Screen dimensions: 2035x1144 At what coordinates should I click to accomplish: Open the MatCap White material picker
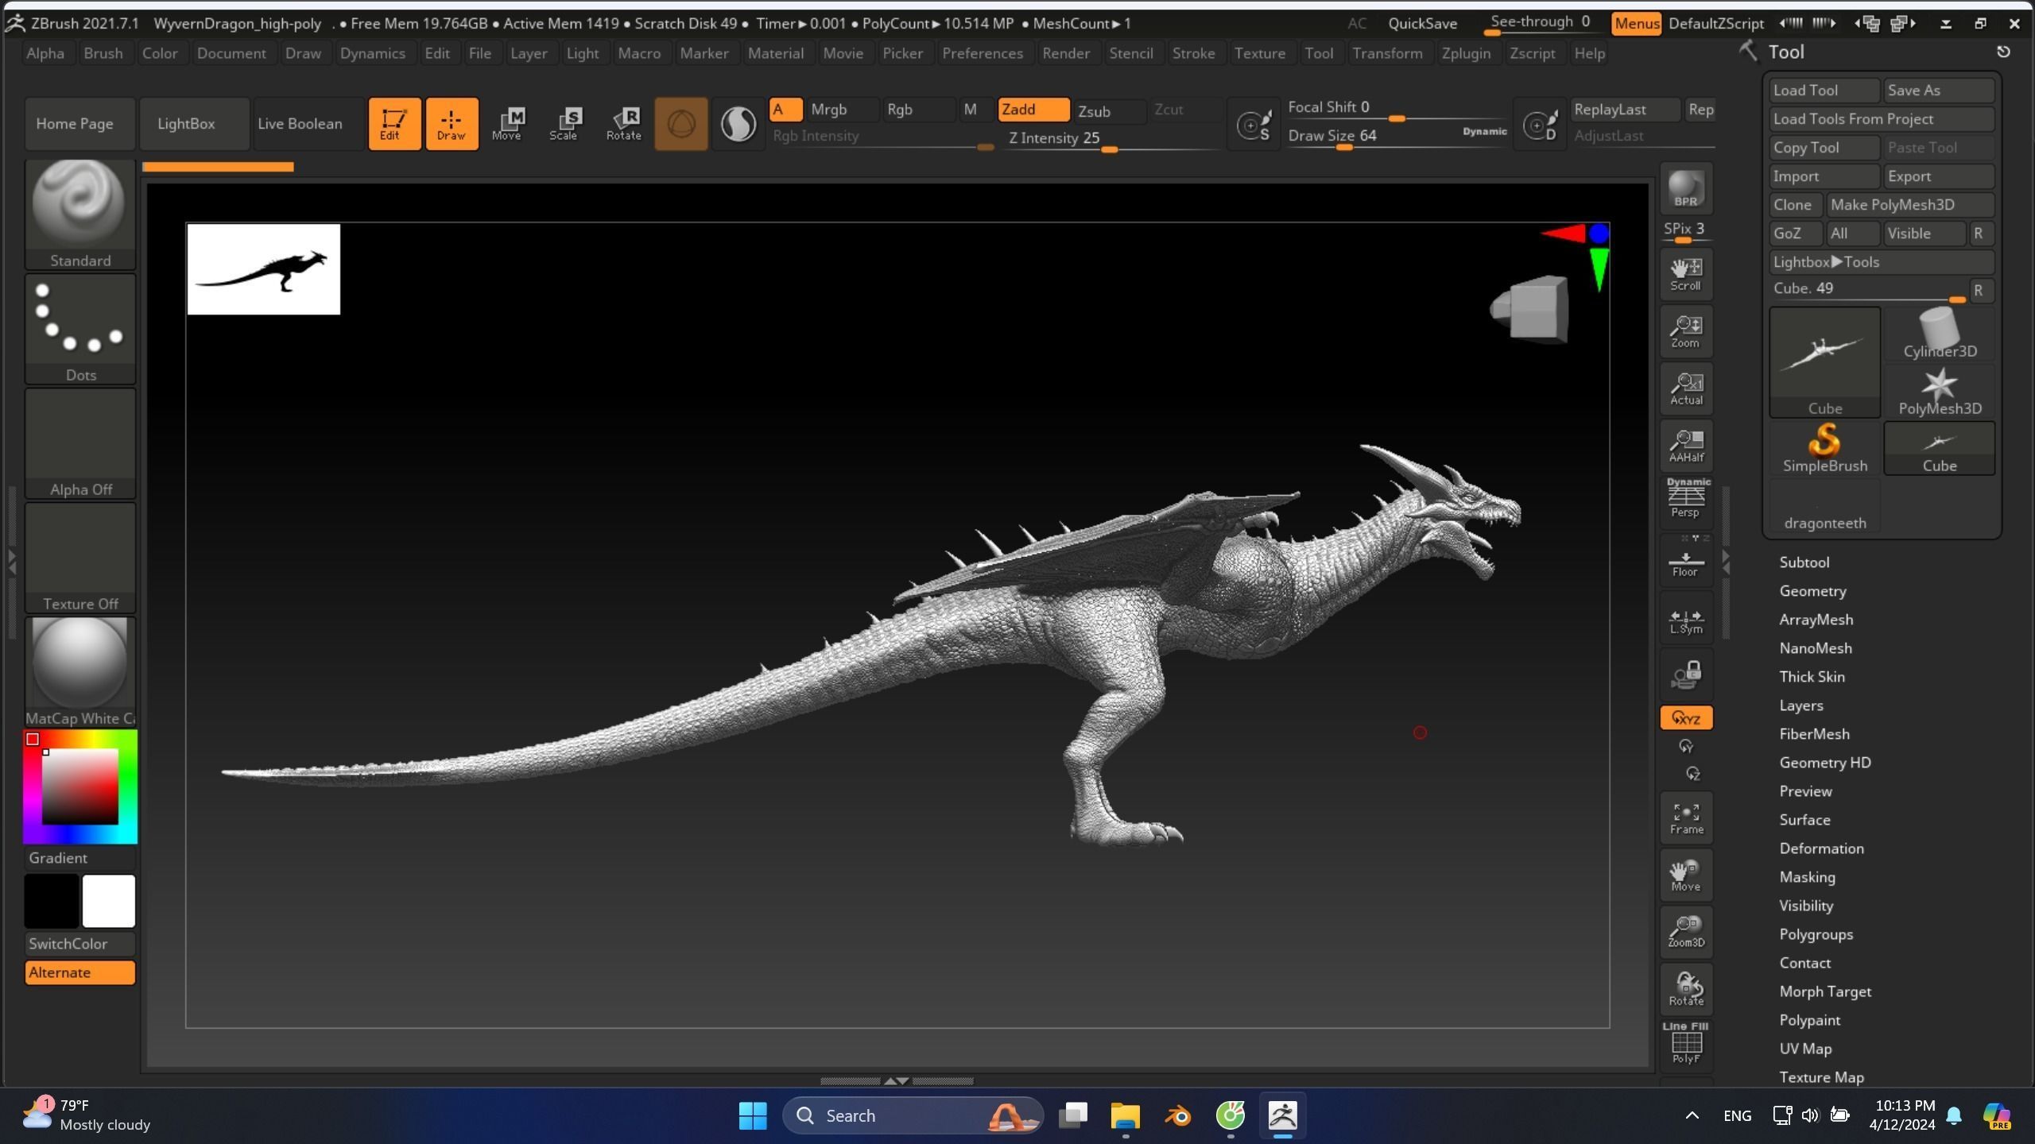pyautogui.click(x=80, y=672)
